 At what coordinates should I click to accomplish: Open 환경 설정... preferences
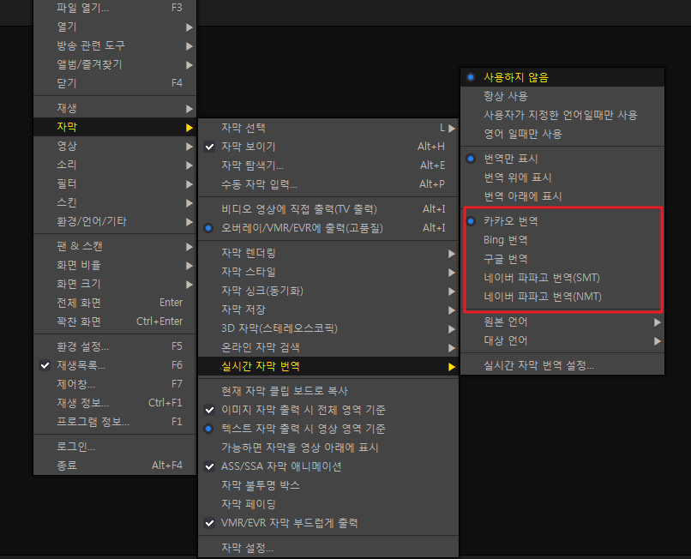pos(115,346)
